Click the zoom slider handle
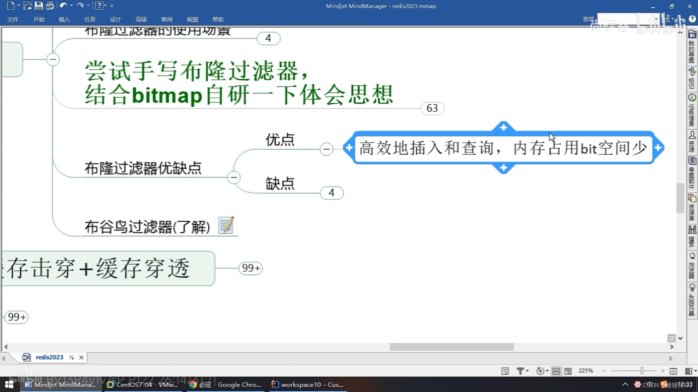Image resolution: width=698 pixels, height=392 pixels. 642,371
